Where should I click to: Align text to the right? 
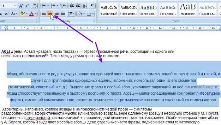[57, 14]
